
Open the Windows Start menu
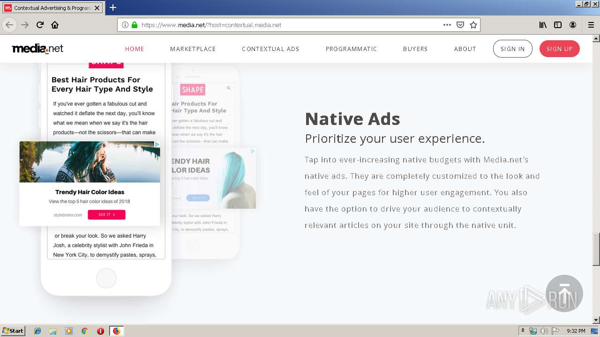pyautogui.click(x=13, y=330)
